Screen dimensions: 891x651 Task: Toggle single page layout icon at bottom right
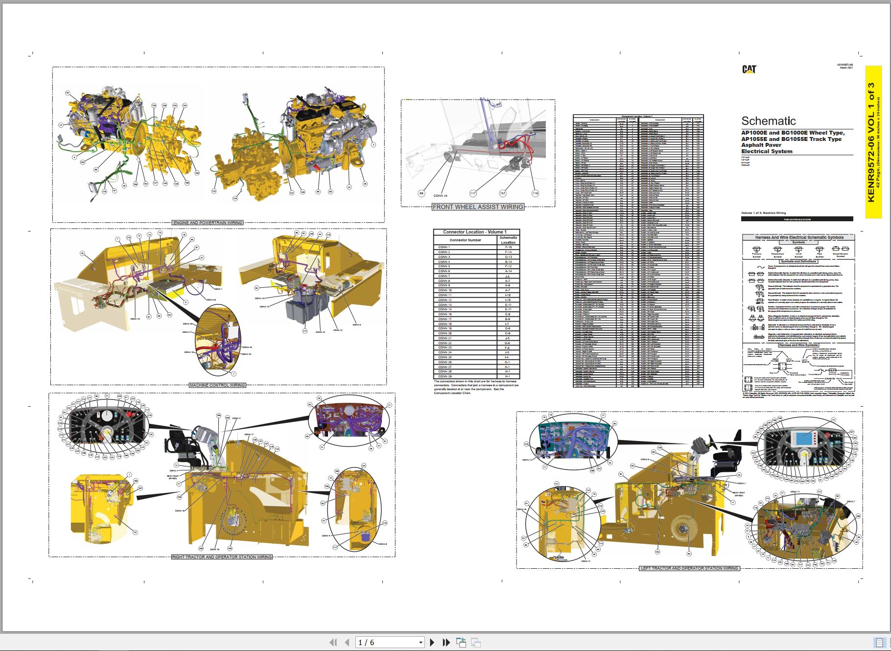click(x=880, y=642)
